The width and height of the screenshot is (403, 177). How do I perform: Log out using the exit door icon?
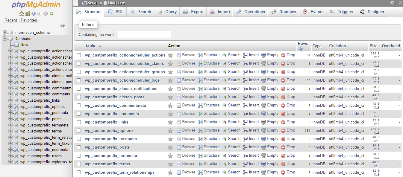tap(27, 13)
